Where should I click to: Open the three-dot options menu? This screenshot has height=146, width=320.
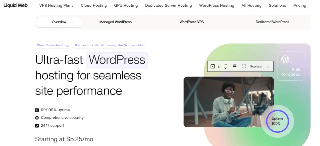[268, 66]
